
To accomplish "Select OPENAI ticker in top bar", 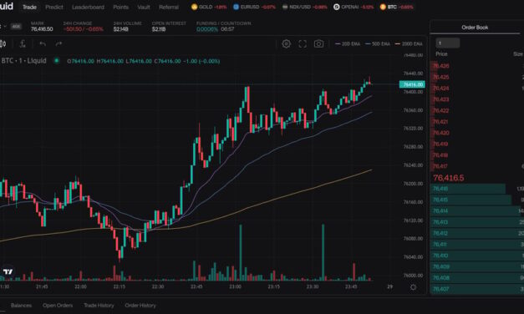I will (x=354, y=7).
